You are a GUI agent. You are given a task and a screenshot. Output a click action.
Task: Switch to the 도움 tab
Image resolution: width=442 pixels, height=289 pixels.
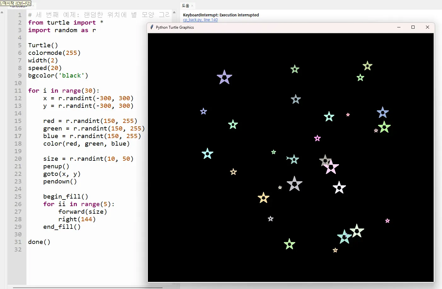click(x=186, y=6)
